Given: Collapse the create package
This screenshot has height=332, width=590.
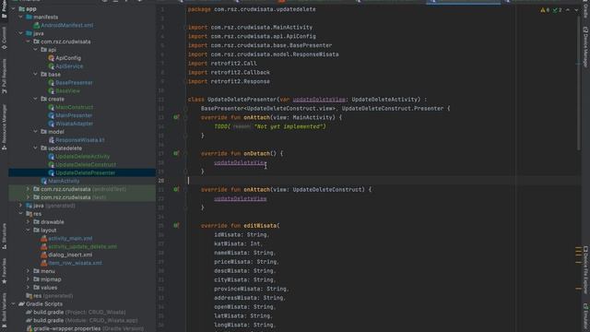Looking at the screenshot, I should (35, 99).
